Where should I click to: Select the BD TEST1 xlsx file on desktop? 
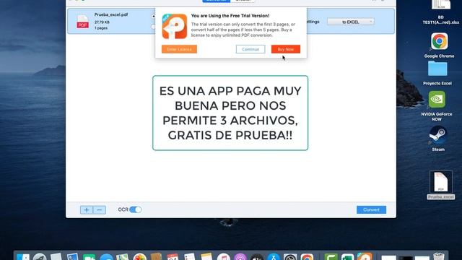(x=441, y=12)
